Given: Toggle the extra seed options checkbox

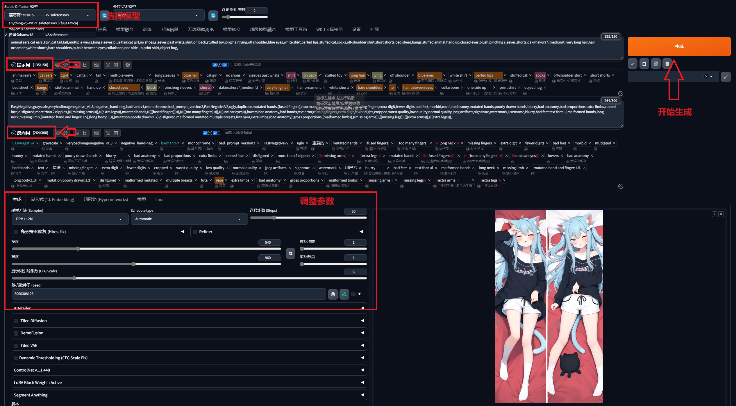Looking at the screenshot, I should 353,294.
